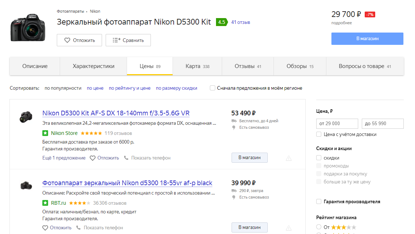Switch to the Характеристики tab

pos(93,66)
